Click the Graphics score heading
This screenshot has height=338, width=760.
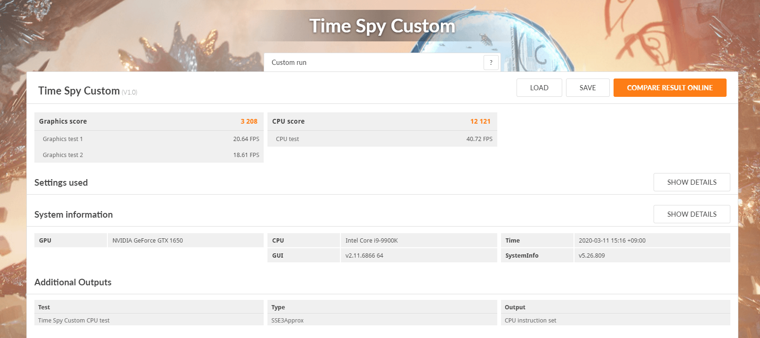point(63,121)
